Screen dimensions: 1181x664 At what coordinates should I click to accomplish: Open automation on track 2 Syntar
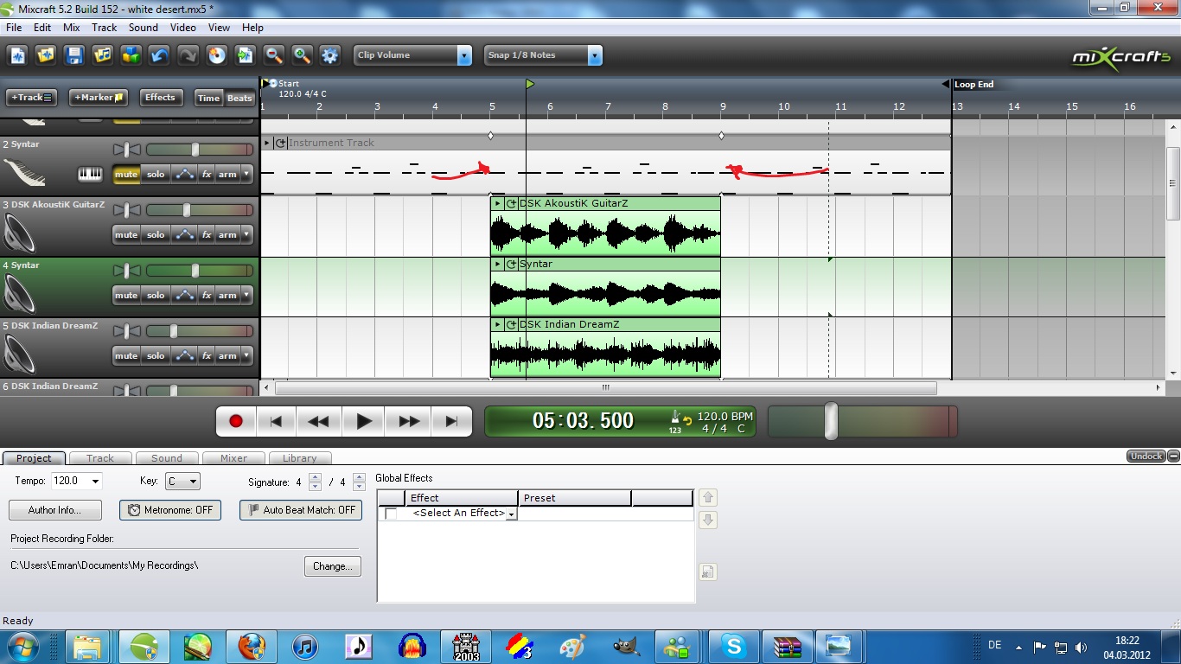[x=184, y=175]
